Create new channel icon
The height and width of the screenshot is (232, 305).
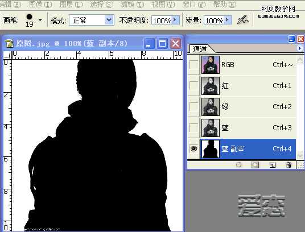click(273, 165)
